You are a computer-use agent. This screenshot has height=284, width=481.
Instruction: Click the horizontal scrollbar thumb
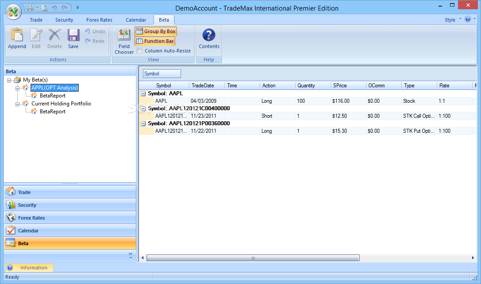[x=253, y=258]
